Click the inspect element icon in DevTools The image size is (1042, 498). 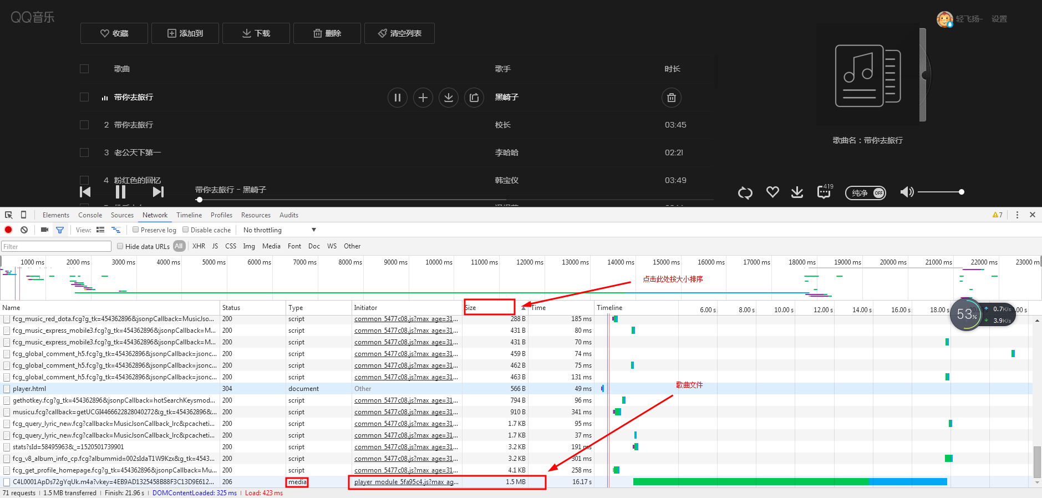(8, 215)
